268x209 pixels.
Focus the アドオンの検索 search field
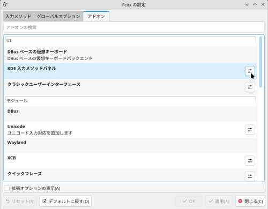click(x=134, y=27)
